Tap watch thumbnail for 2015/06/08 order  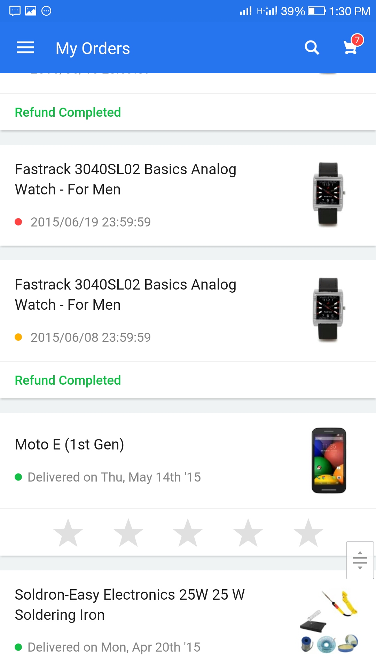coord(328,309)
